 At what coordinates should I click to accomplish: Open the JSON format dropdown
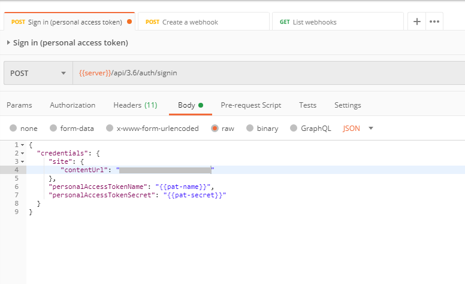[x=358, y=128]
